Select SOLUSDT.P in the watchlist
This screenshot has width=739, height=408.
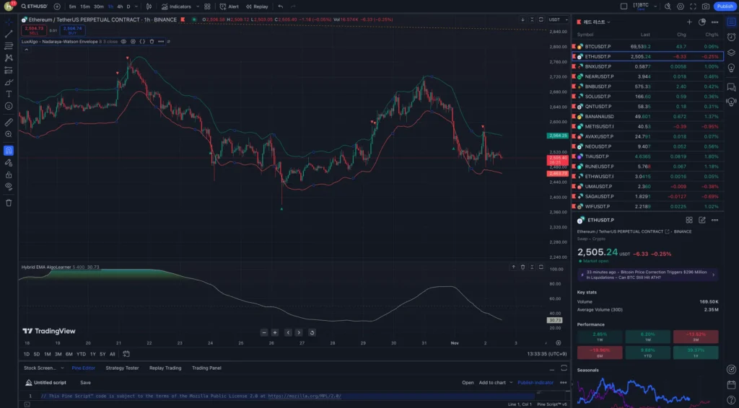point(647,97)
